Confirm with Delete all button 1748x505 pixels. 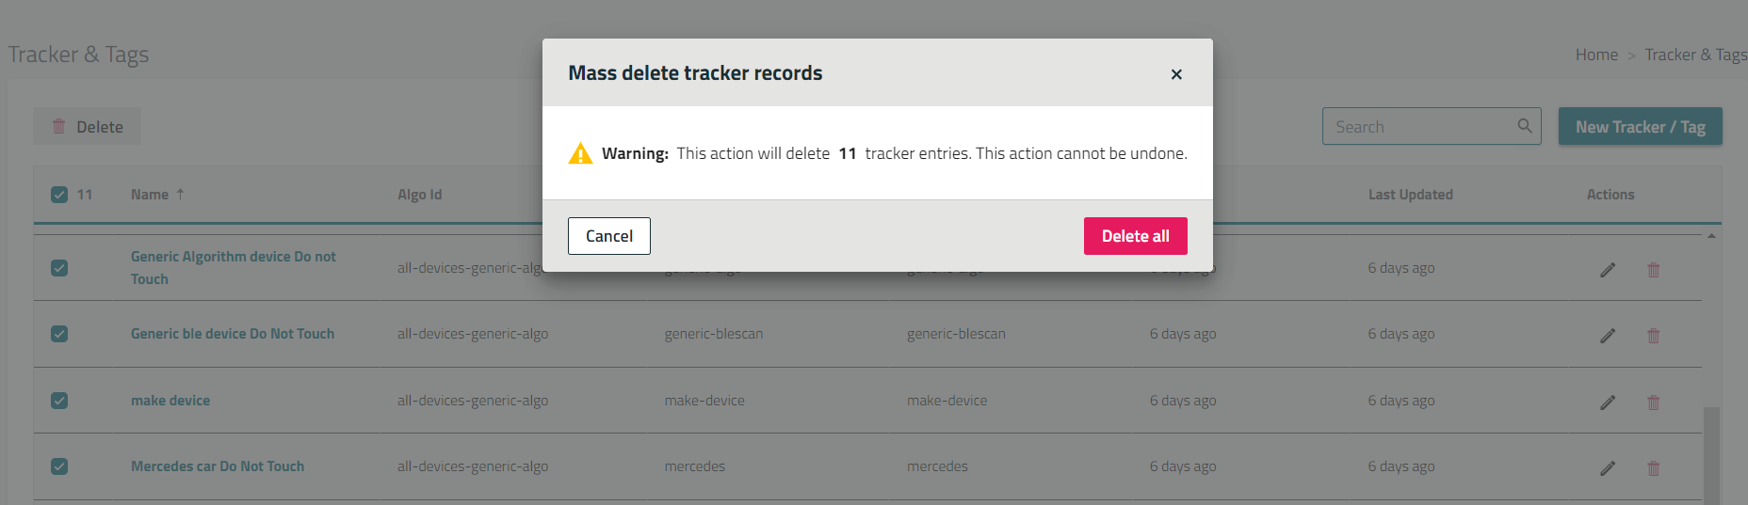coord(1135,236)
